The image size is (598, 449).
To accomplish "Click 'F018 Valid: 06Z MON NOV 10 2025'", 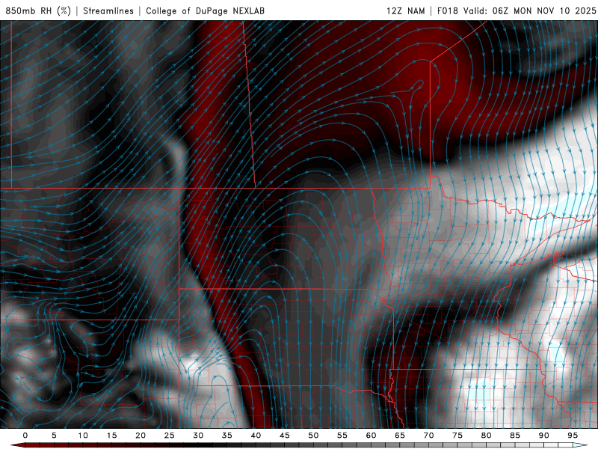I will [517, 10].
